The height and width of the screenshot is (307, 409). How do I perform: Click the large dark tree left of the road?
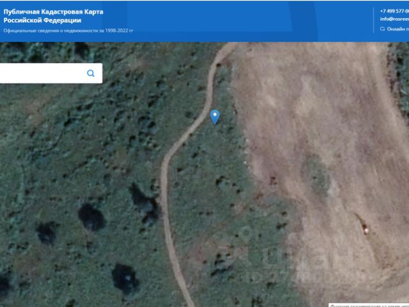pos(91,217)
